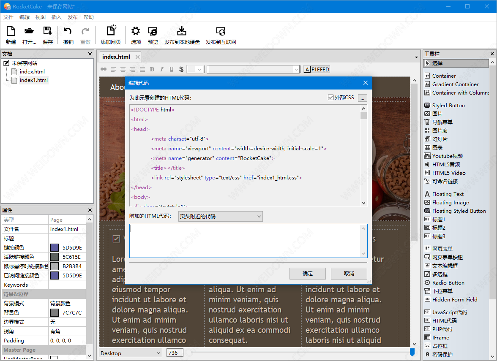
Task: Open the 页头附近的代码 dropdown
Action: pyautogui.click(x=220, y=217)
